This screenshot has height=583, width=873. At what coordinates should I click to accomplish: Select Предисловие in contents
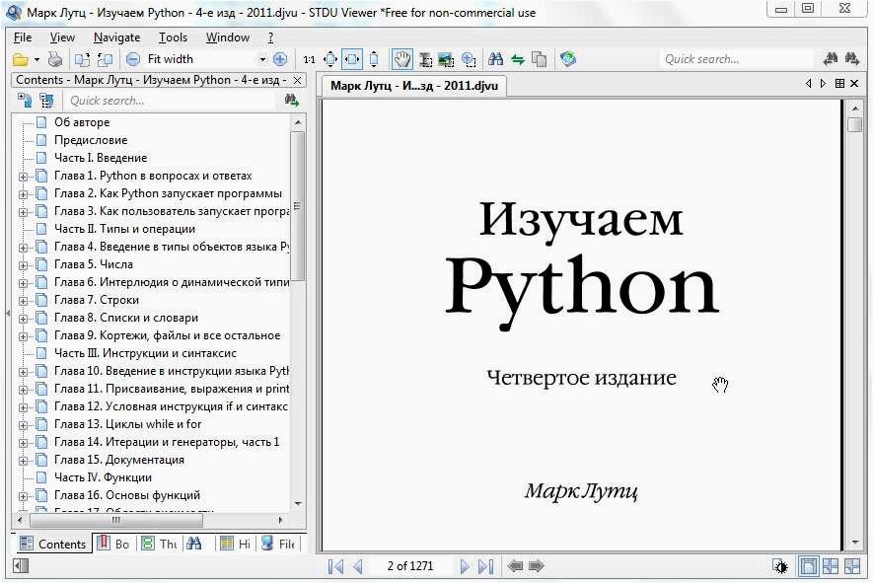(x=91, y=140)
